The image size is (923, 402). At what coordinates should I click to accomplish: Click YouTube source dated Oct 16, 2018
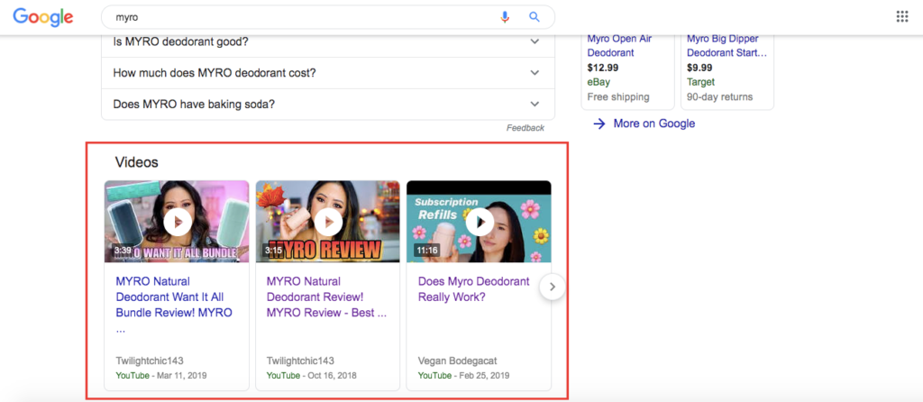(x=283, y=376)
